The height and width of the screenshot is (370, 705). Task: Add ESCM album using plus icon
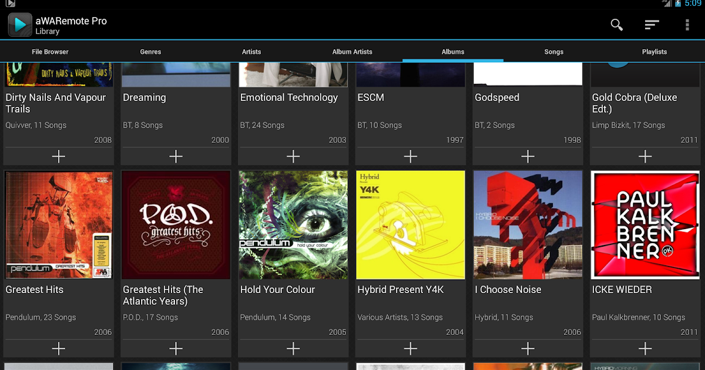click(x=411, y=156)
